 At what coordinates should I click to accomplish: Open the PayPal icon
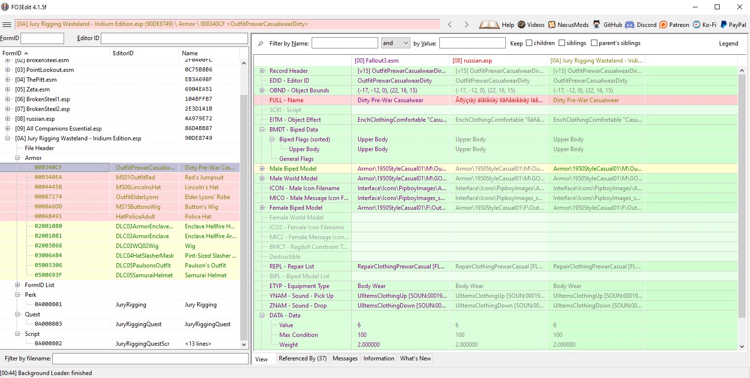point(724,24)
